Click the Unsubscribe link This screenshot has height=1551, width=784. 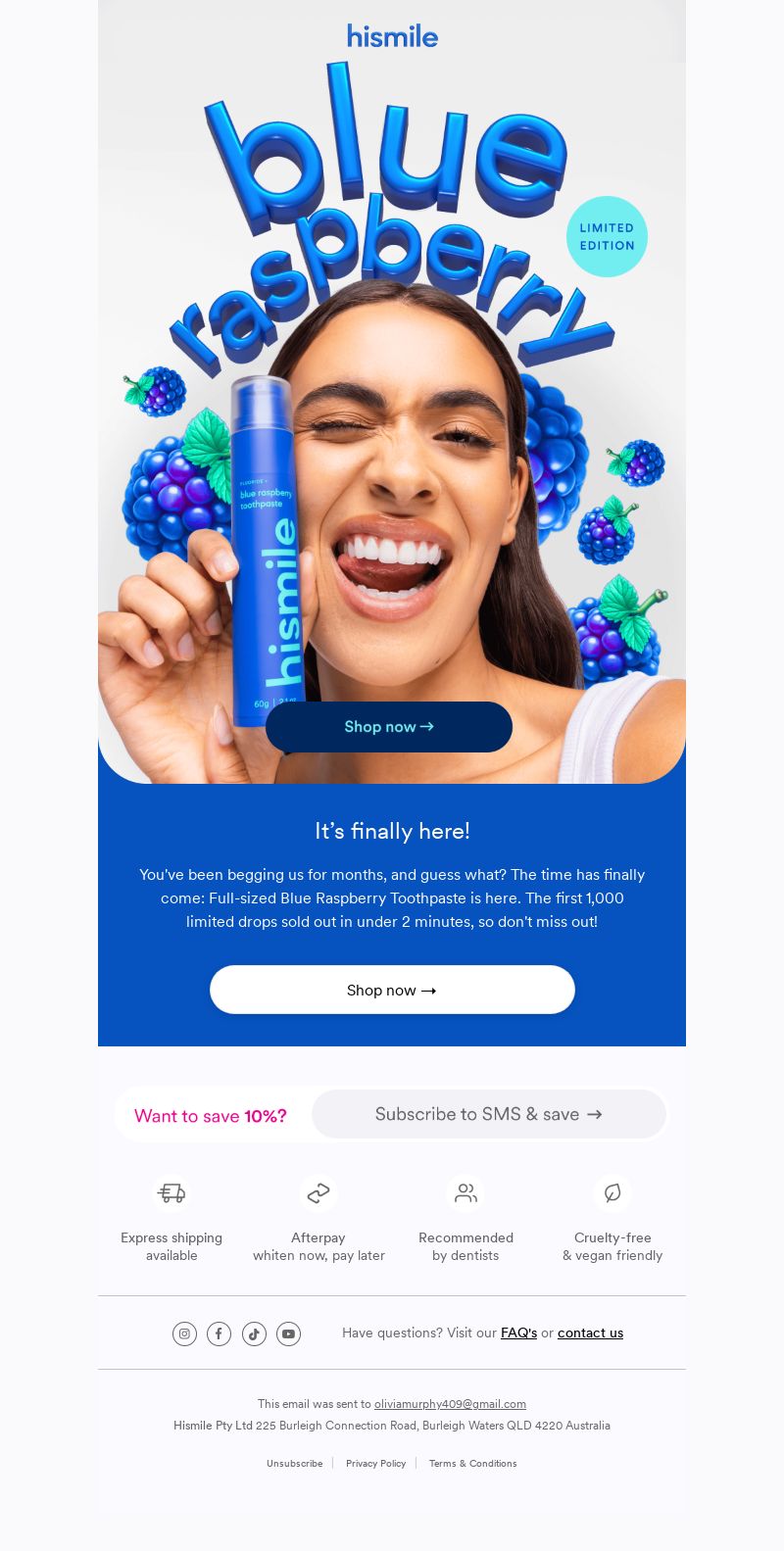294,1463
